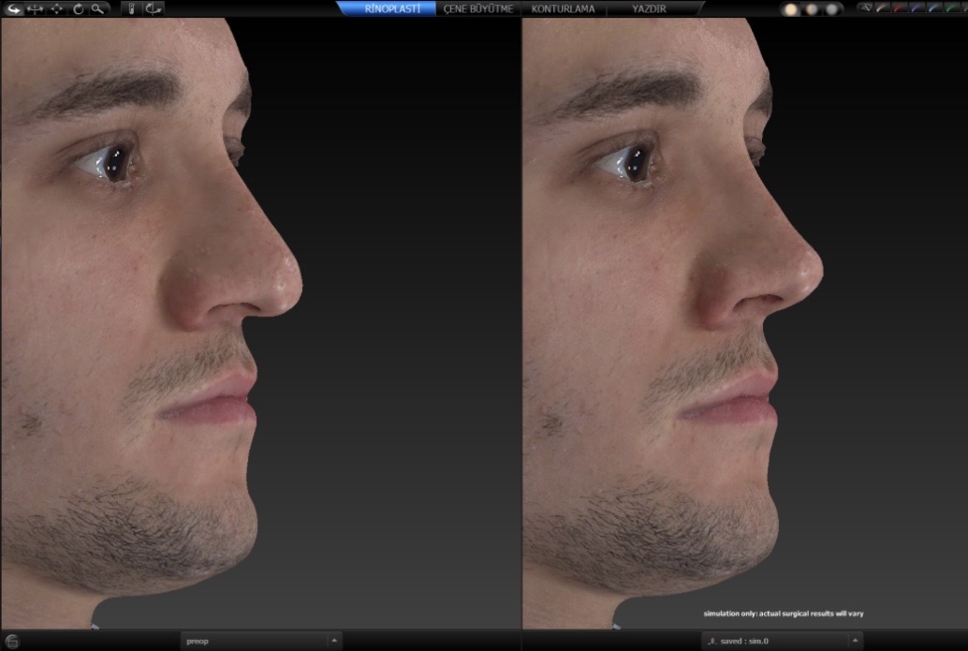Click the round logo icon bottom-left
Viewport: 968px width, 651px height.
(x=13, y=641)
